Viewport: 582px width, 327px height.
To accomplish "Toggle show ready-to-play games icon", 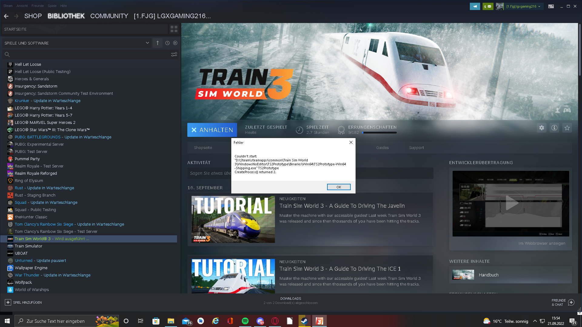I will [x=175, y=43].
